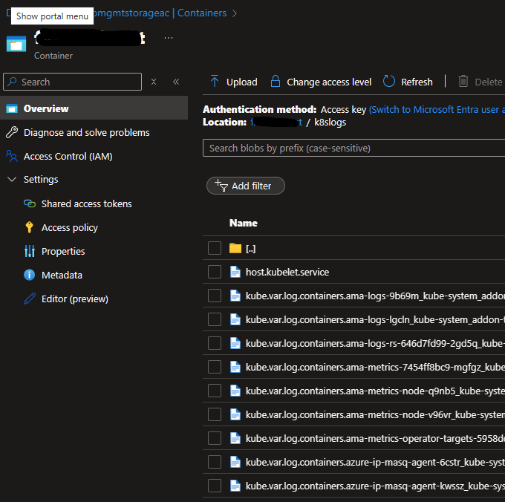Open ama-metrics-node-v96vr blob name

tap(375, 414)
